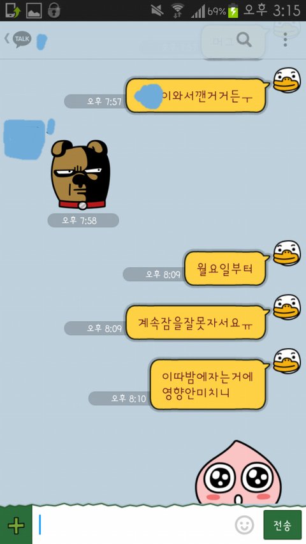Open the three-dot overflow menu
The width and height of the screenshot is (306, 544).
click(x=285, y=40)
